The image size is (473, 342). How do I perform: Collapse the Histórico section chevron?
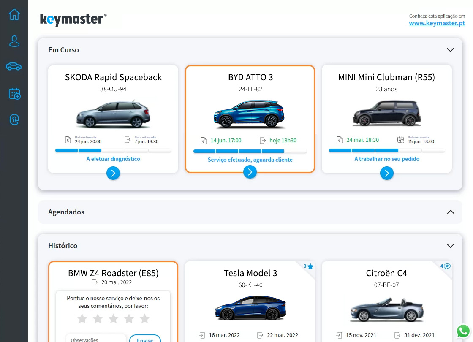tap(450, 246)
